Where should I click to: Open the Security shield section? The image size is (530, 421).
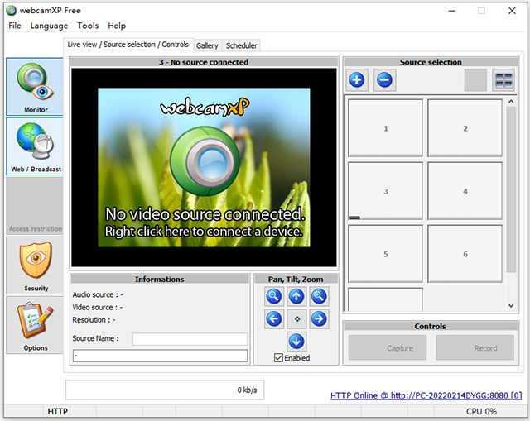(35, 266)
